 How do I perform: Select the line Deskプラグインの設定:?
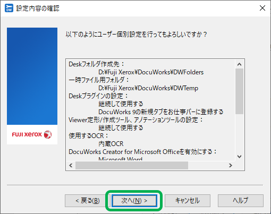(x=98, y=96)
